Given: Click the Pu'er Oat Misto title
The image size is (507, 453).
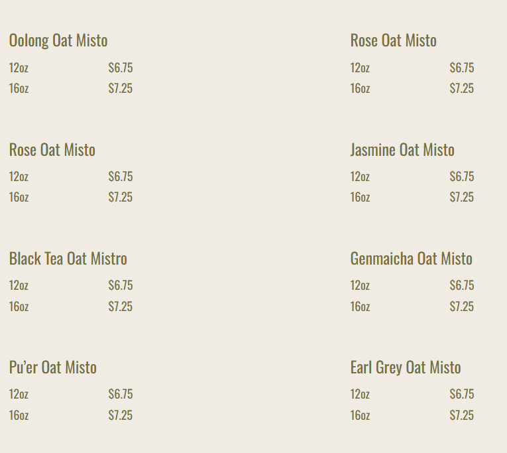Looking at the screenshot, I should click(x=53, y=367).
